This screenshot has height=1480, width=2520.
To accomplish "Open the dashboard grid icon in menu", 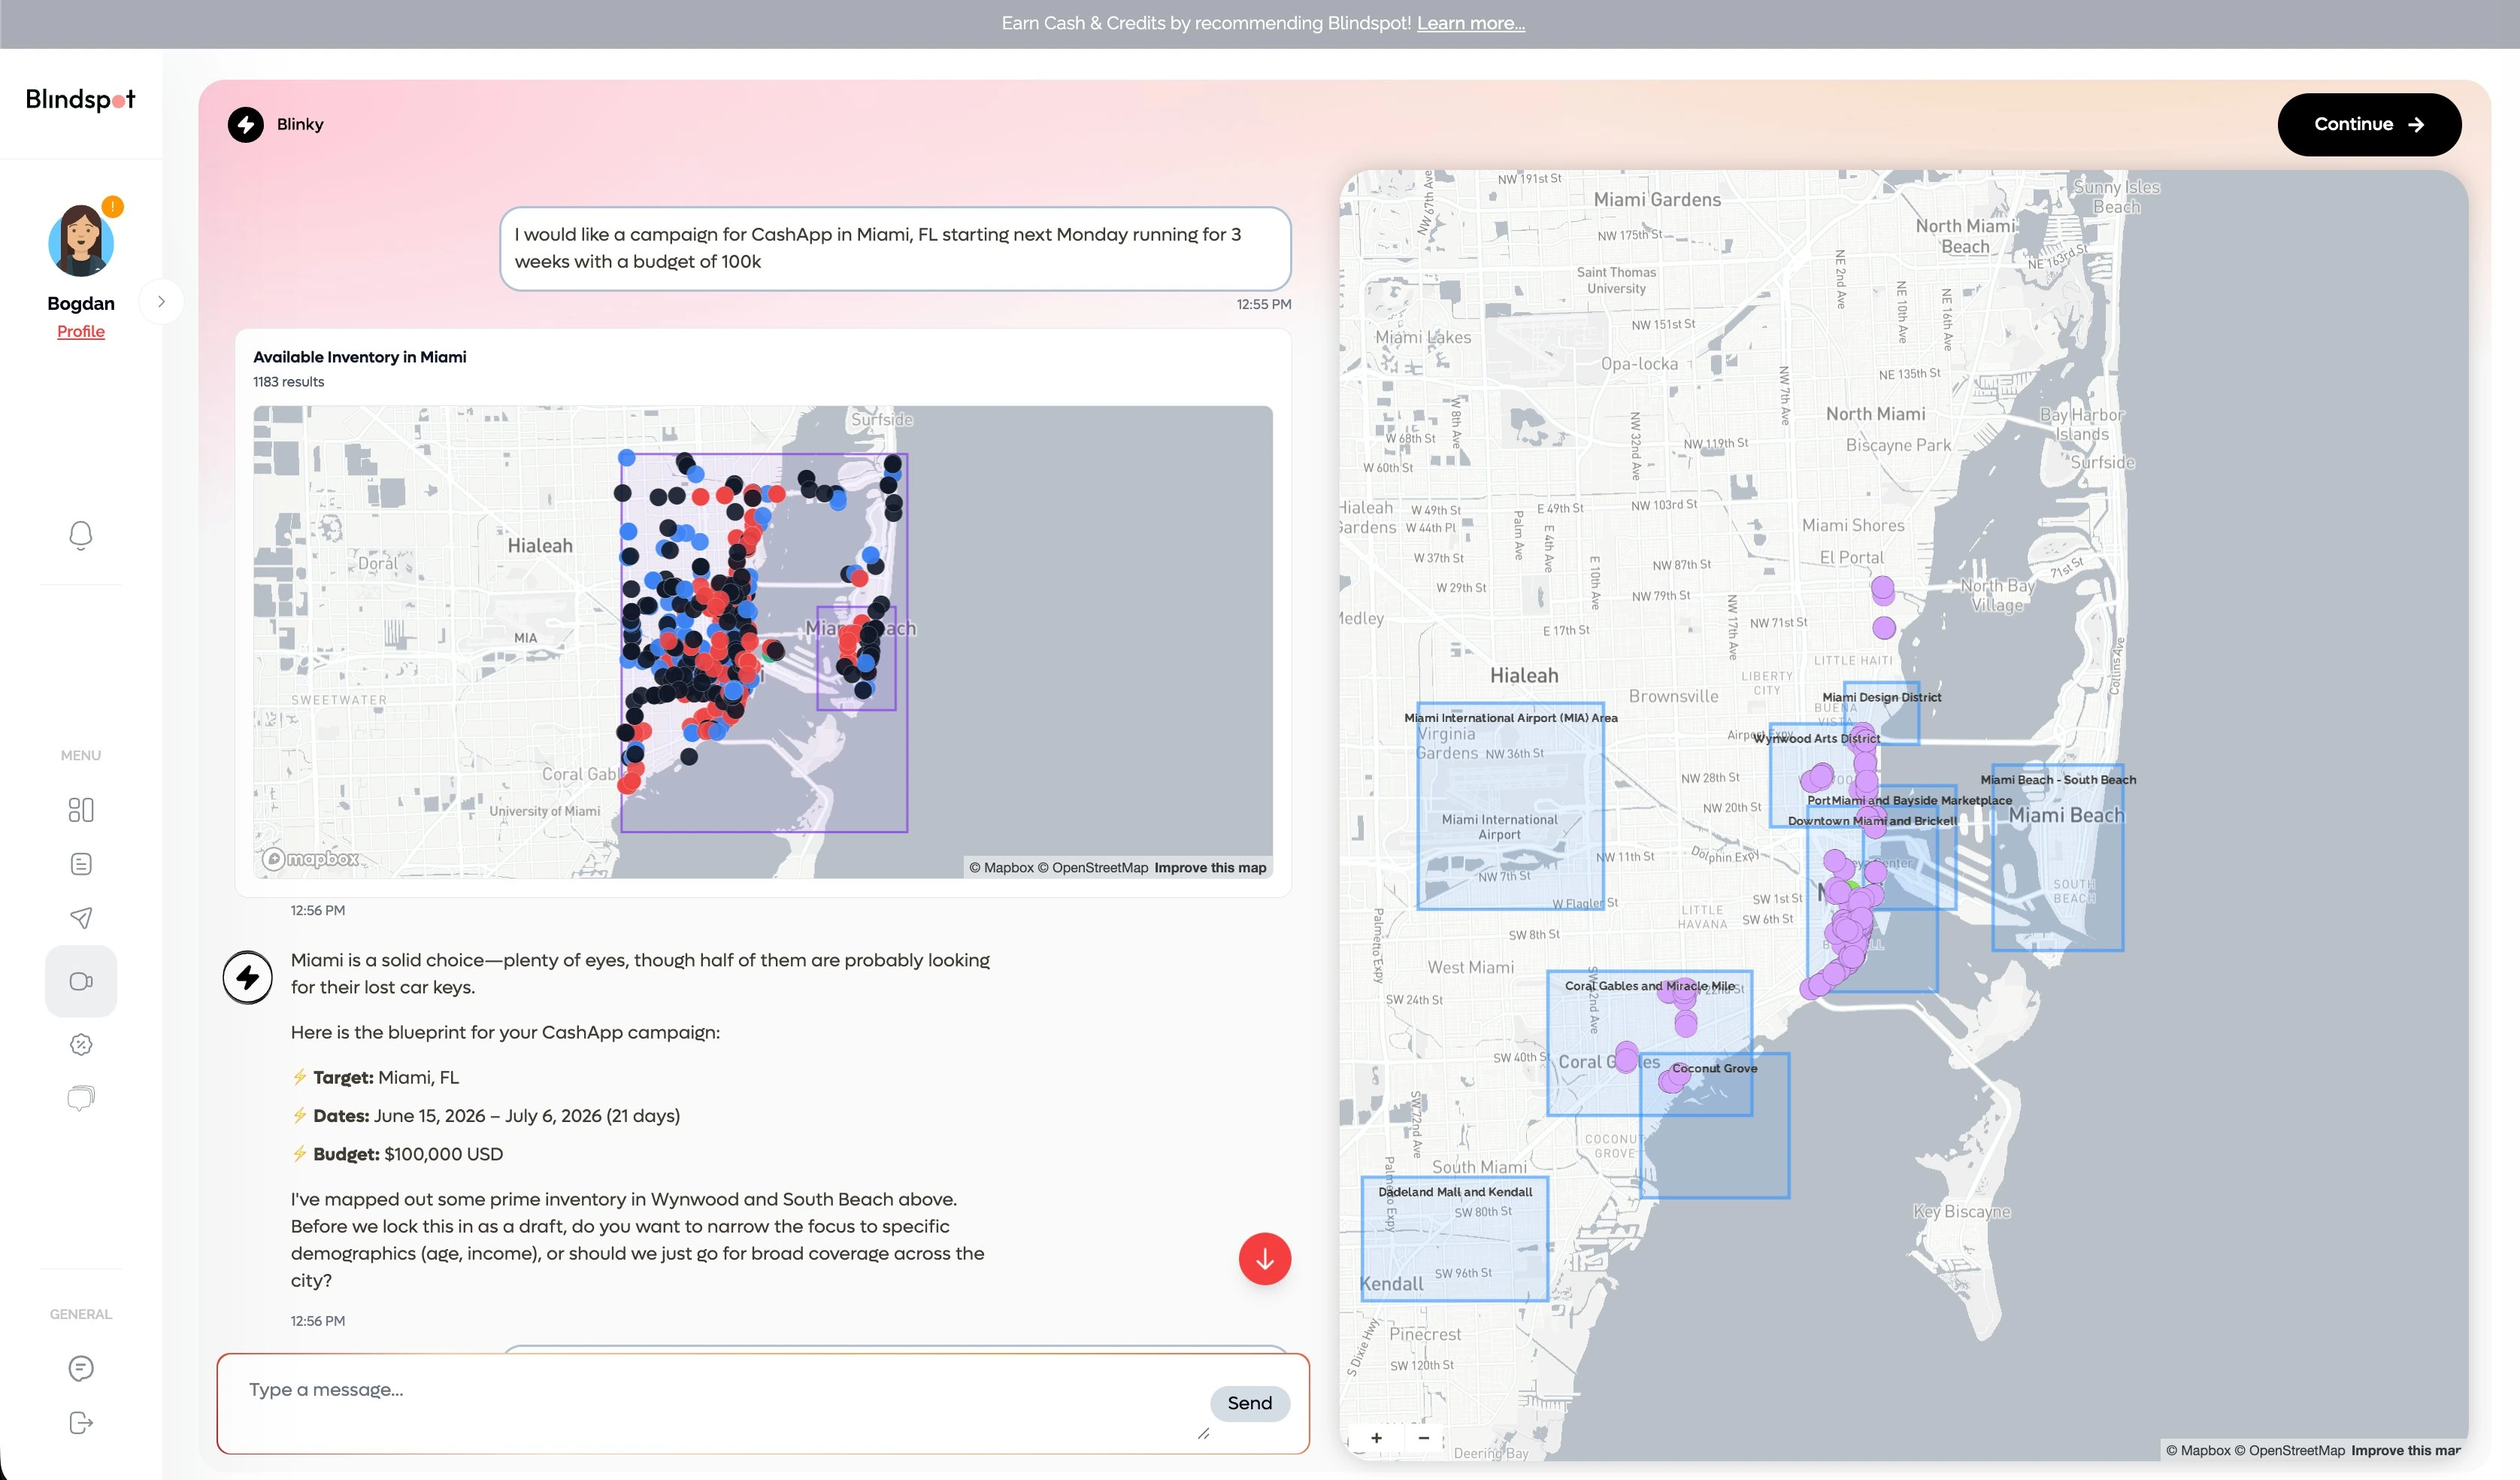I will (81, 809).
